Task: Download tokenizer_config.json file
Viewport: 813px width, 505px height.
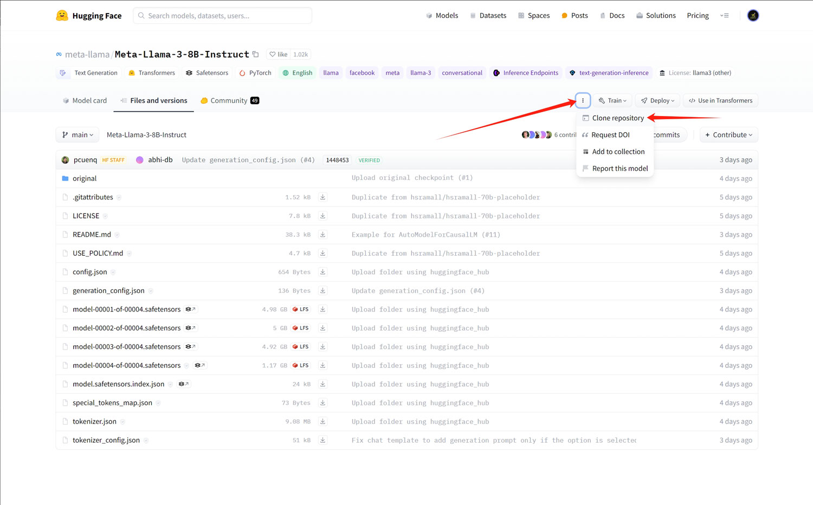Action: (x=322, y=440)
